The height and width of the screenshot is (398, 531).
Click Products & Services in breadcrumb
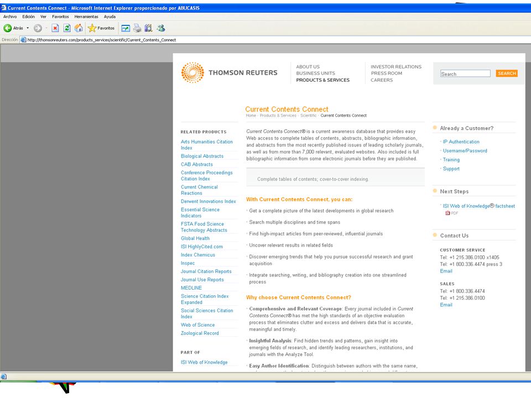(x=278, y=116)
